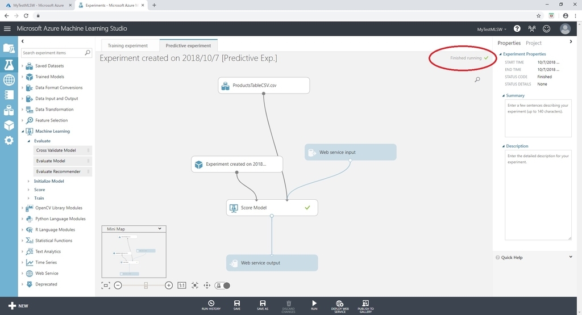Open the Notebooks sidebar icon
Image resolution: width=582 pixels, height=315 pixels.
click(x=9, y=95)
